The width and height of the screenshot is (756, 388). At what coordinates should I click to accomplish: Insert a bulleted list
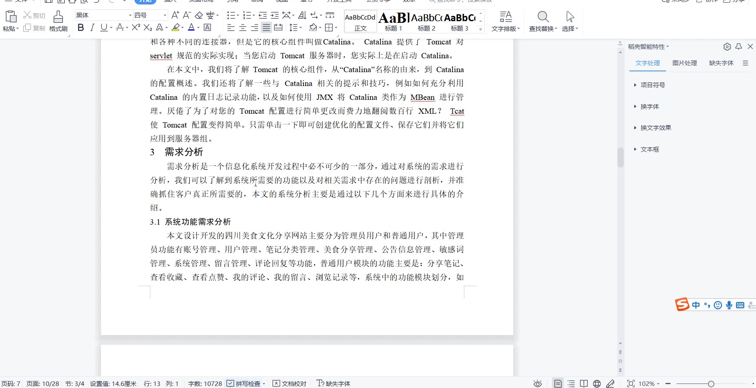pos(231,15)
